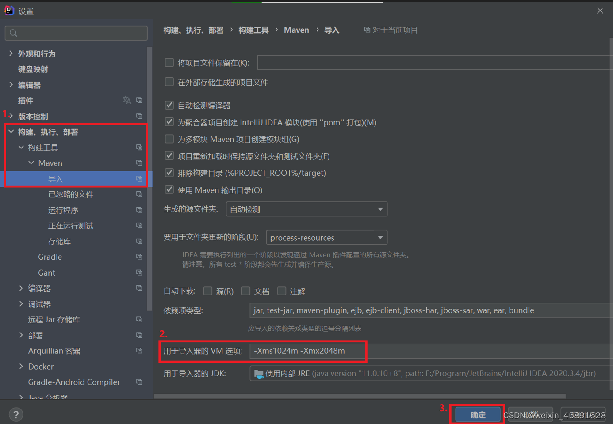
Task: Enable auto download 源(R) checkbox
Action: point(207,291)
